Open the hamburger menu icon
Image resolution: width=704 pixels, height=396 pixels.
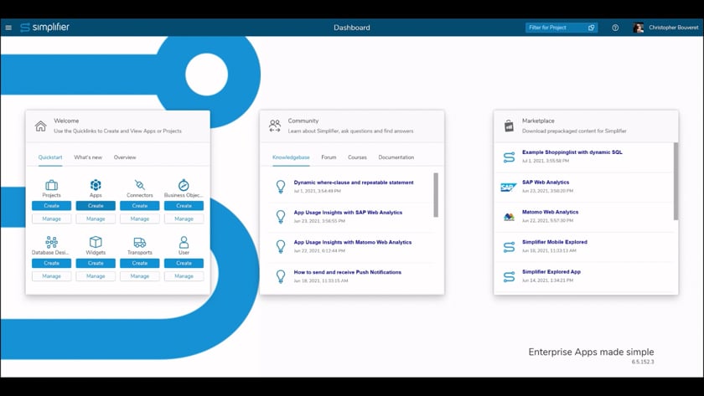8,28
